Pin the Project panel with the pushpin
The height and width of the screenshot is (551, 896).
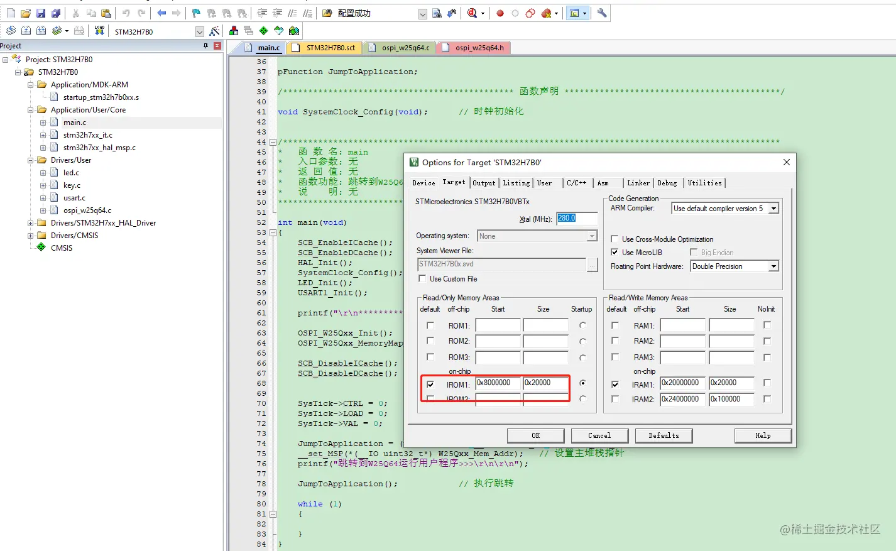click(x=205, y=46)
